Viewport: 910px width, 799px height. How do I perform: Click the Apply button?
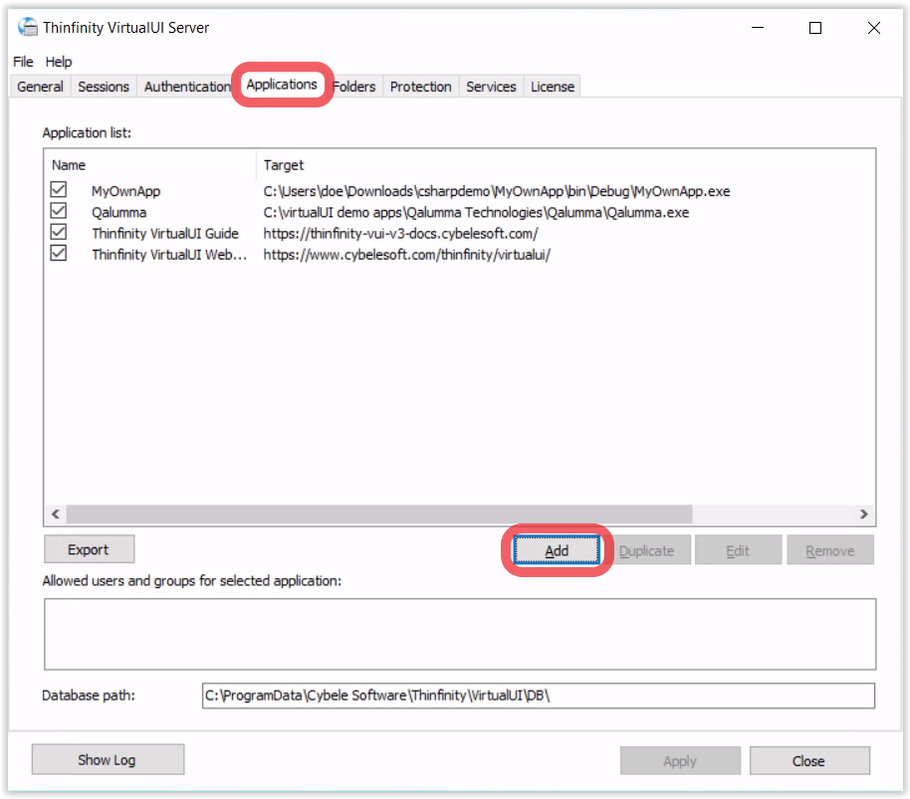click(680, 761)
